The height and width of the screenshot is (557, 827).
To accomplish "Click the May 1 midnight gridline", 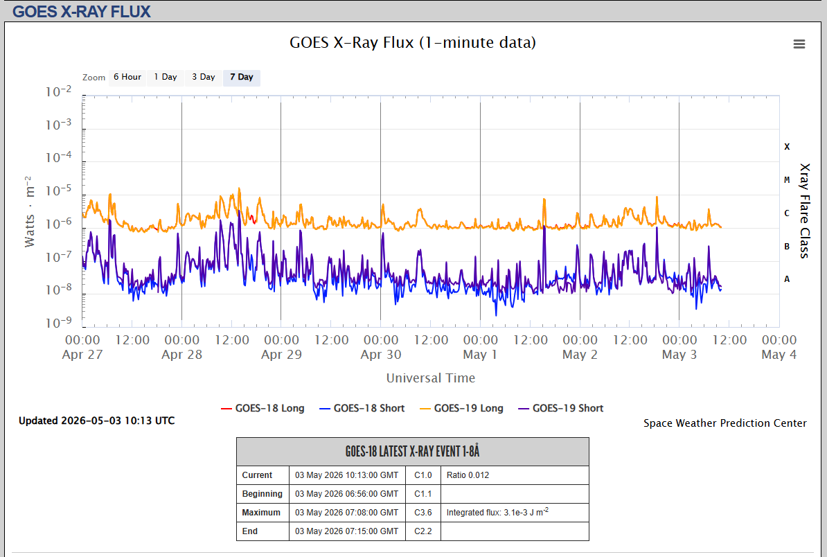I will (480, 211).
